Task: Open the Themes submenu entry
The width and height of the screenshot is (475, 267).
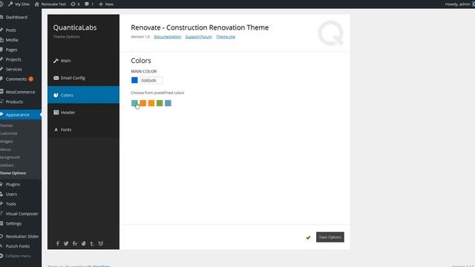Action: click(7, 125)
